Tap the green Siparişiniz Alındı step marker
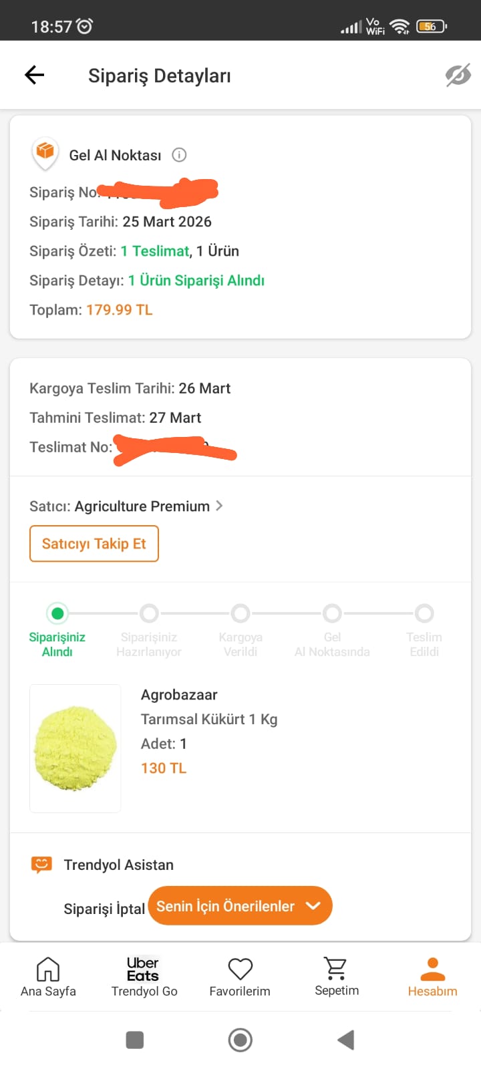481x1069 pixels. pos(57,613)
